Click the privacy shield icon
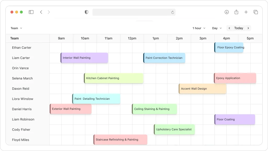The height and width of the screenshot is (151, 268). pos(86,12)
